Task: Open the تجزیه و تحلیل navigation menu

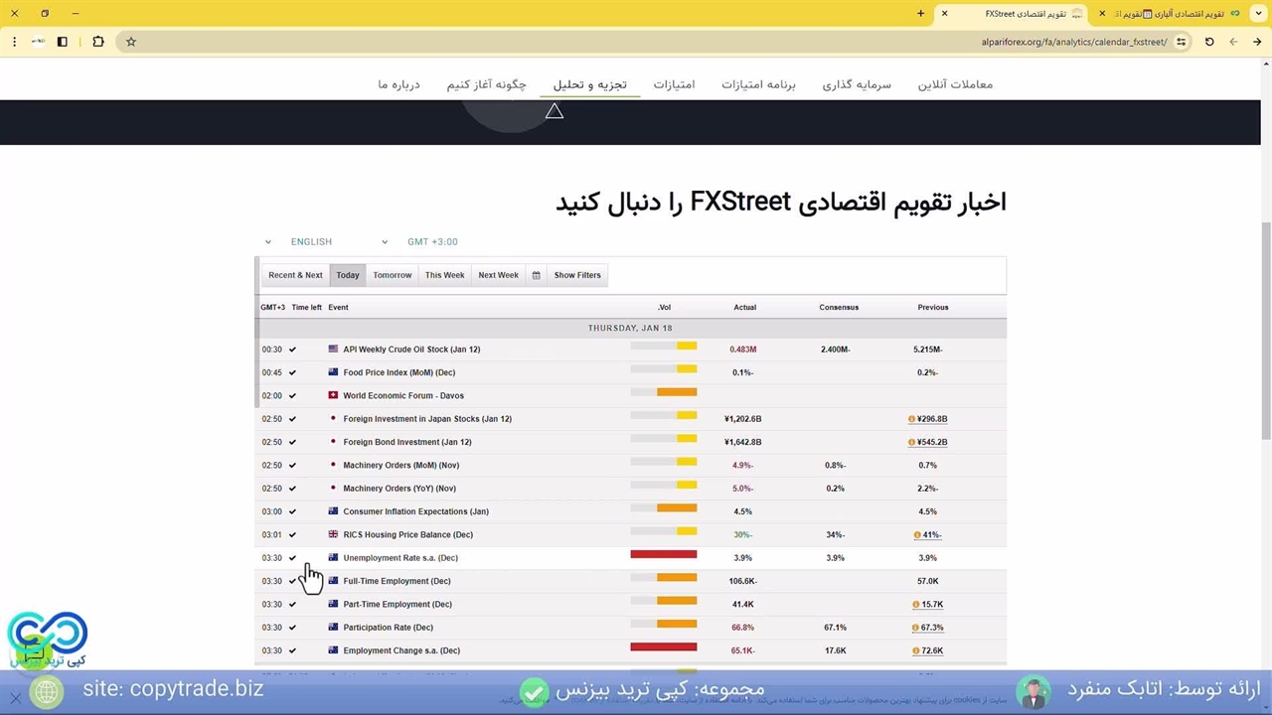Action: coord(589,84)
